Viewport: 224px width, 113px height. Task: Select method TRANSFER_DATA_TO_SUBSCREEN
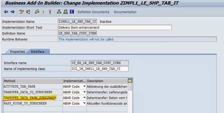(x=28, y=92)
